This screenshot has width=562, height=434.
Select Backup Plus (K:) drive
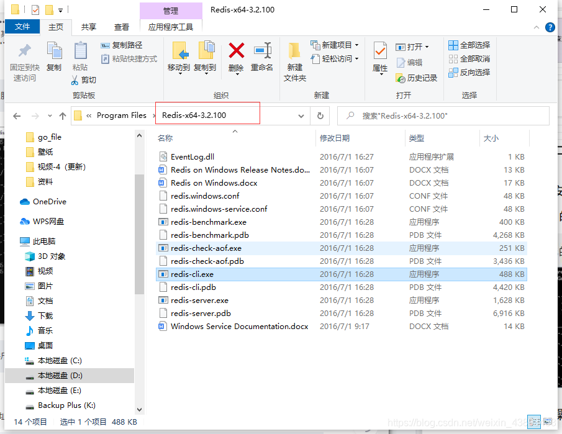[x=60, y=405]
